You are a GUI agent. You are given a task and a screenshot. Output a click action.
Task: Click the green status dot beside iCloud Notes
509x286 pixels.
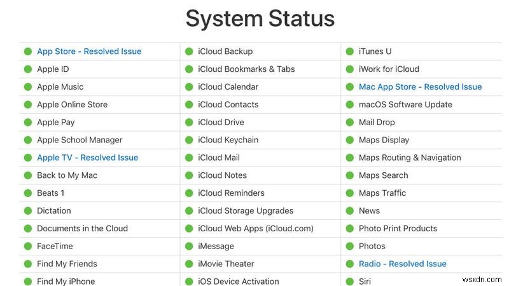click(189, 175)
